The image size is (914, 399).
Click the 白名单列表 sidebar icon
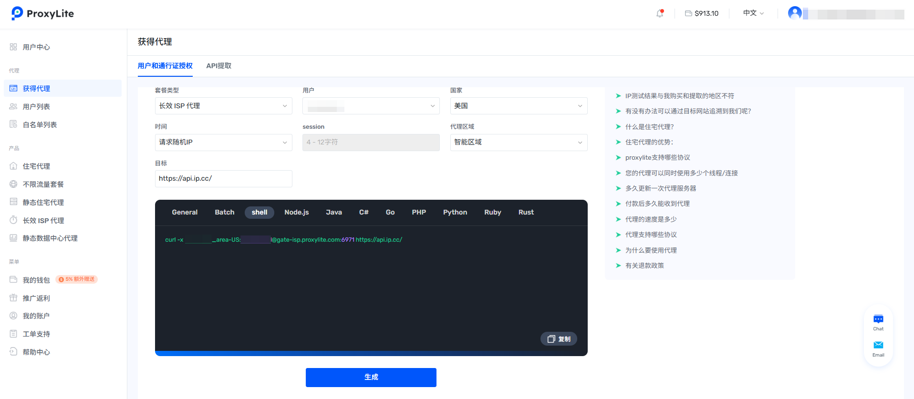(x=13, y=124)
